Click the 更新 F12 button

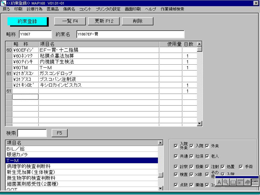click(x=104, y=21)
